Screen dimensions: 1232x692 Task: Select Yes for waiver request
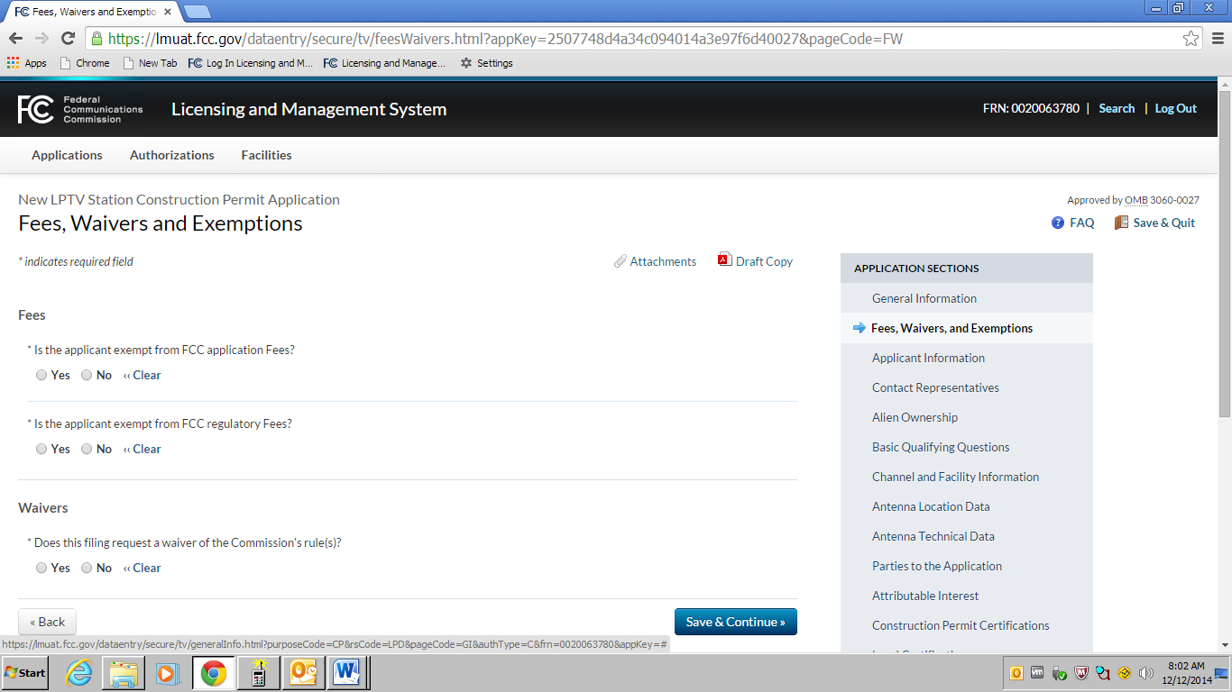point(41,568)
